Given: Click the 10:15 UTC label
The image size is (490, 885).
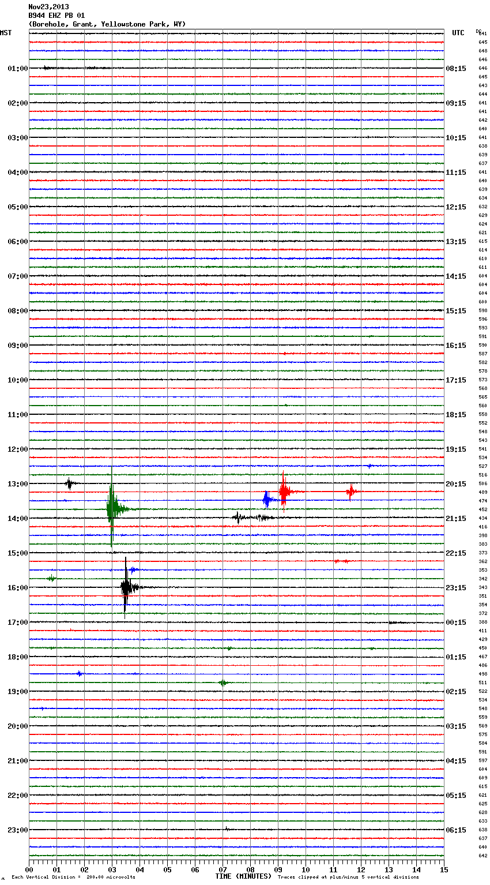Looking at the screenshot, I should pyautogui.click(x=456, y=138).
